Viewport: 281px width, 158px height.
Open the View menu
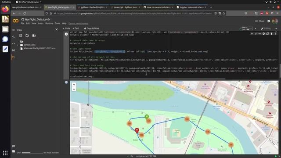click(x=34, y=23)
